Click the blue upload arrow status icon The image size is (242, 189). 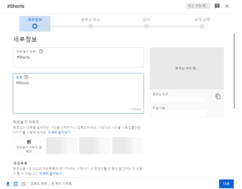[7, 184]
